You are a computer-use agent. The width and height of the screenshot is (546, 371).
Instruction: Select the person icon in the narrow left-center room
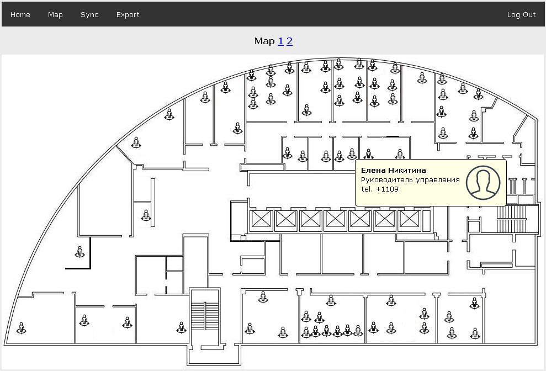click(x=146, y=215)
